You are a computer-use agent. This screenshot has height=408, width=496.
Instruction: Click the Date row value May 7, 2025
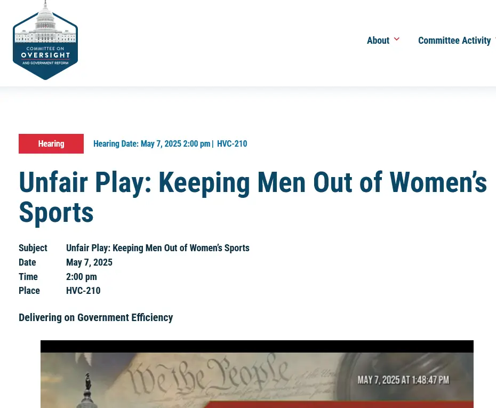89,262
